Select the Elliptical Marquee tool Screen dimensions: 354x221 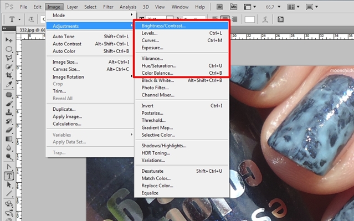click(x=9, y=49)
